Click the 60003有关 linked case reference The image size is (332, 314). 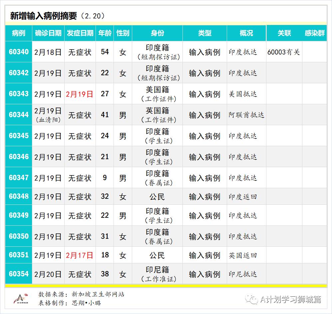[284, 52]
